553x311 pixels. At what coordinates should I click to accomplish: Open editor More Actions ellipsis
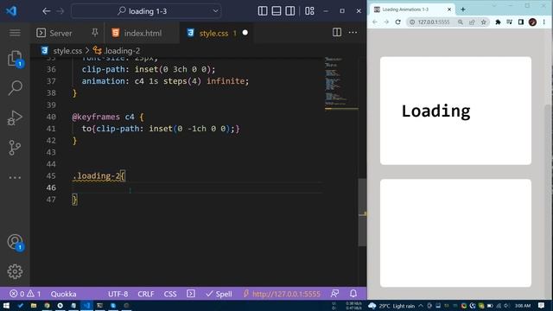coord(353,33)
